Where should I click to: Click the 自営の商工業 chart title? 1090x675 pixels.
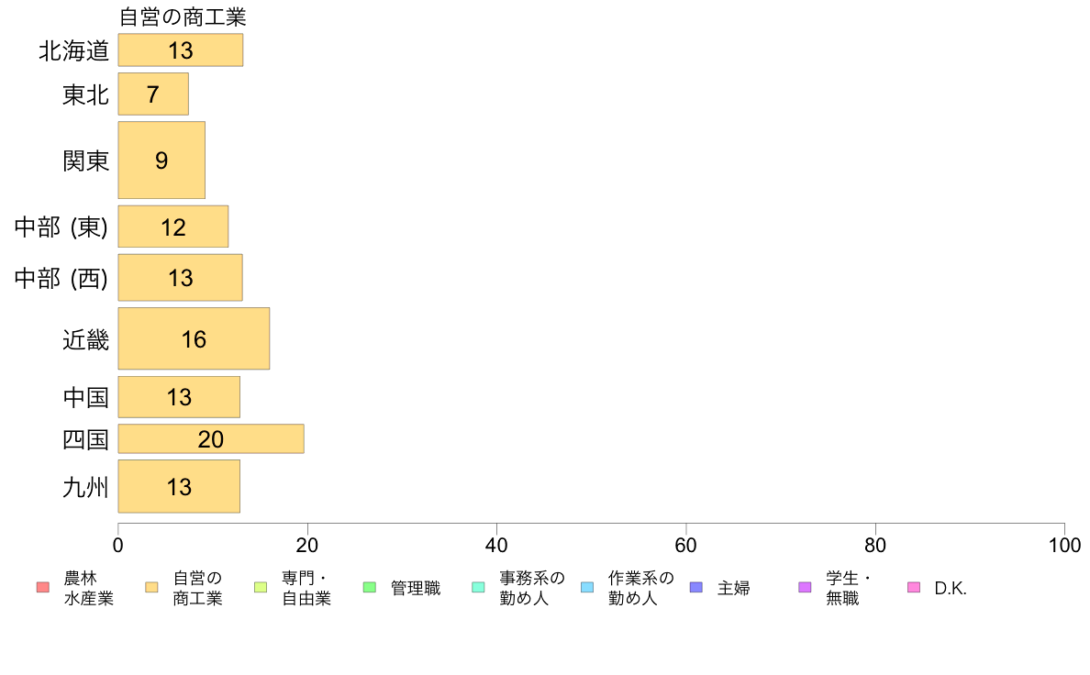[x=183, y=17]
